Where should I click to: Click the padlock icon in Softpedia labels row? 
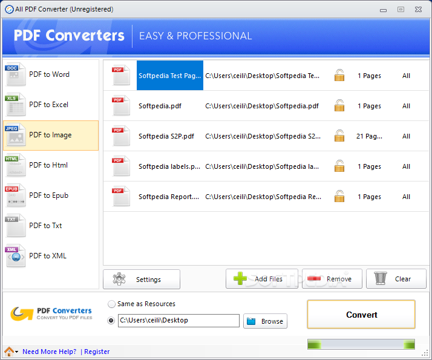pos(339,166)
